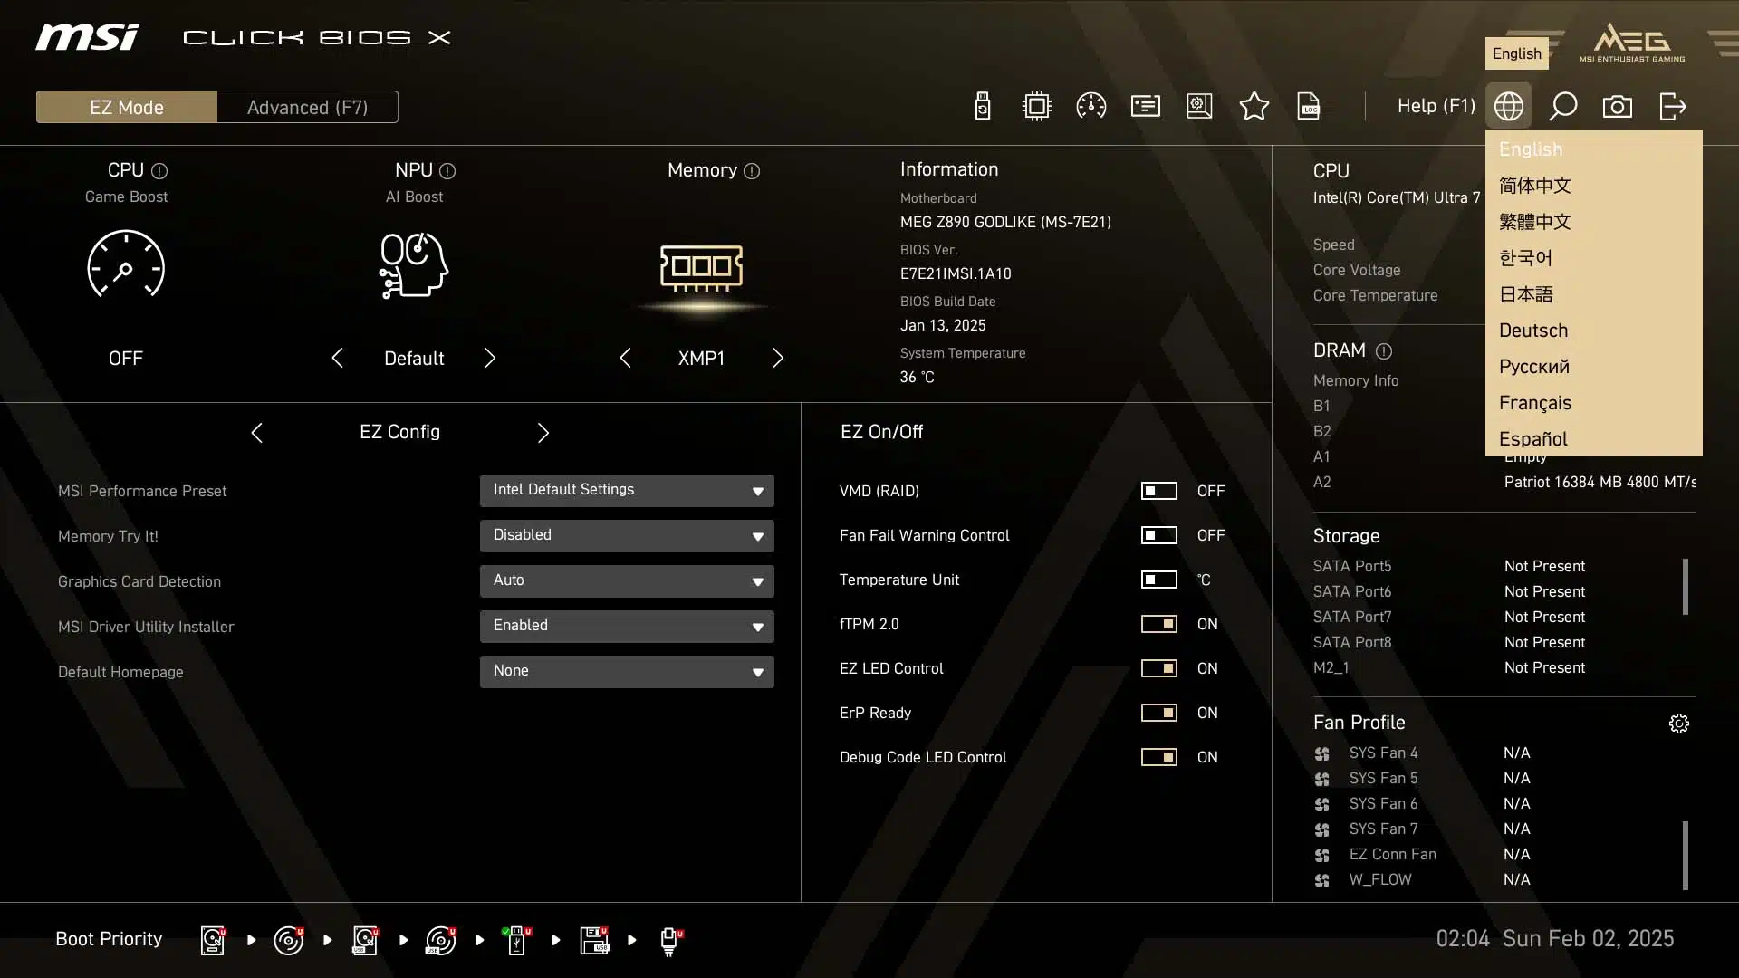Click the info icon next to Memory
1739x978 pixels.
click(752, 171)
